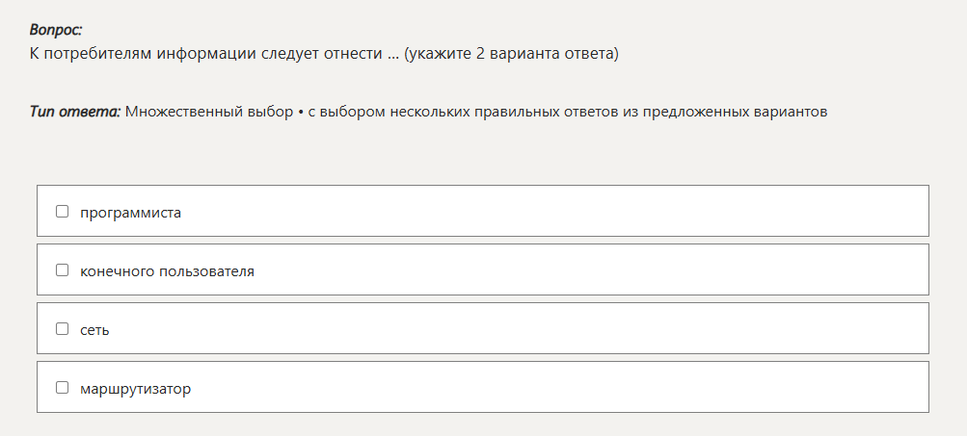The height and width of the screenshot is (436, 967).
Task: Toggle the маршрутизатор checkbox
Action: [63, 388]
